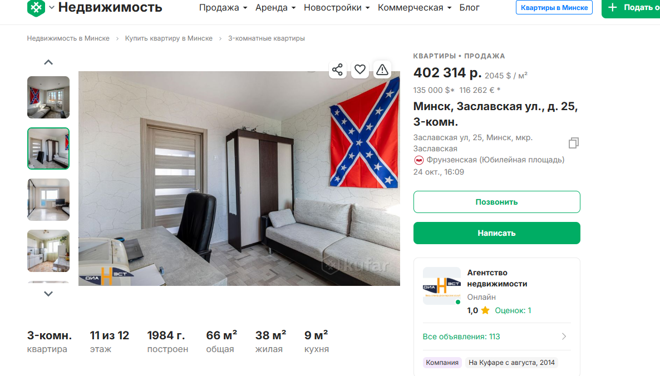The width and height of the screenshot is (660, 376).
Task: Click the green Kufar logo icon
Action: point(36,8)
